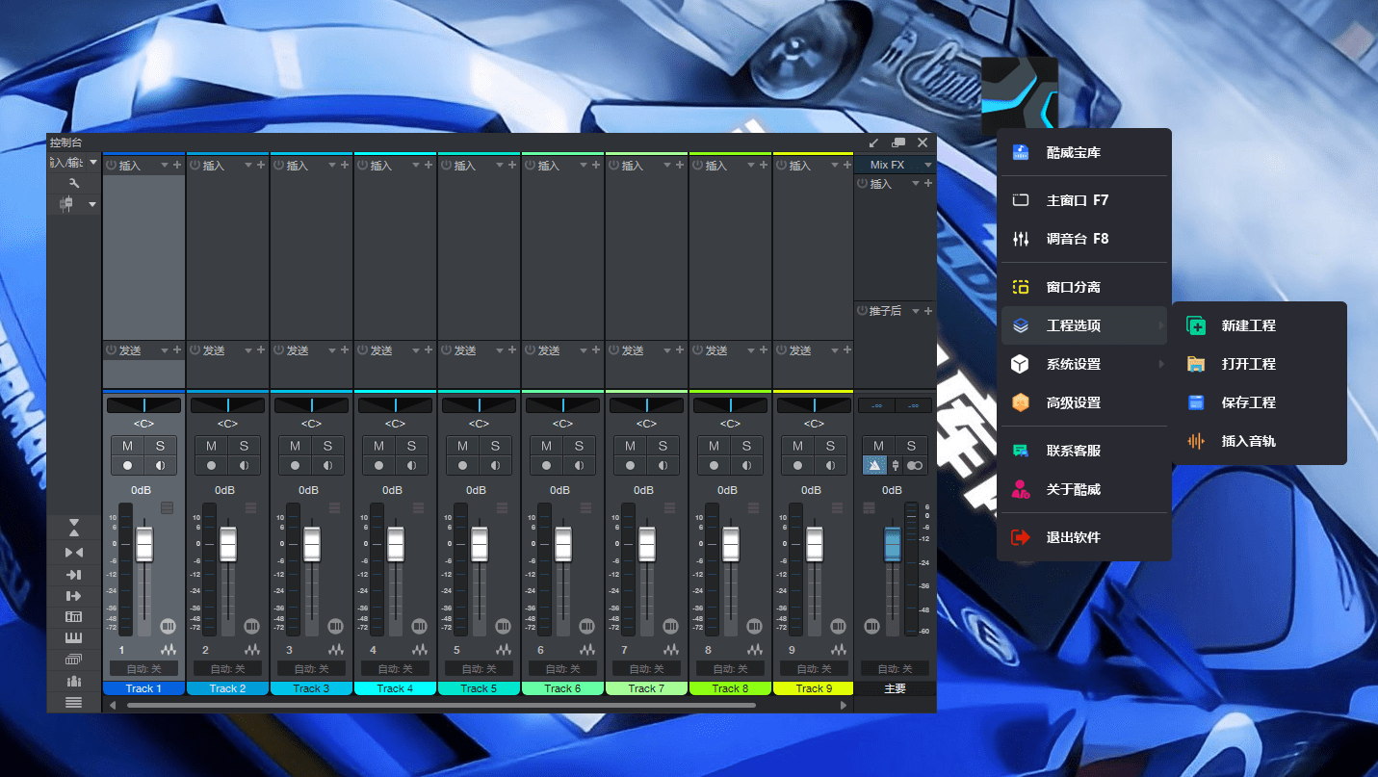Click the stereo/mono link icon on main channel
This screenshot has height=777, width=1378.
point(915,465)
